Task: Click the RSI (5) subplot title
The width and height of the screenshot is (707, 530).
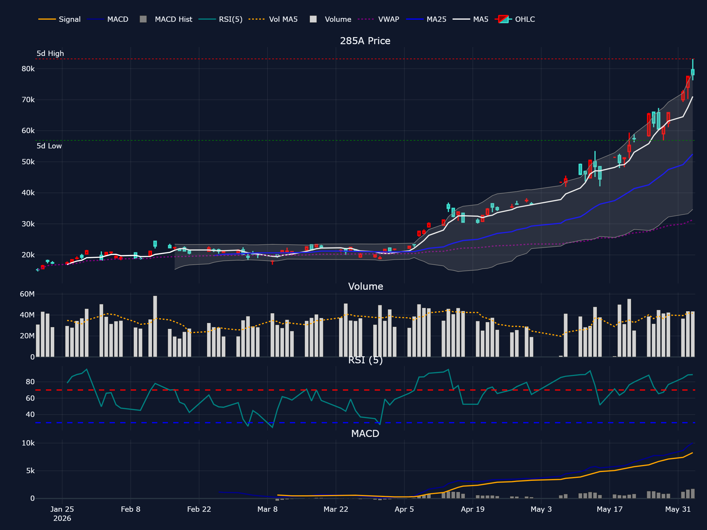Action: (x=365, y=360)
